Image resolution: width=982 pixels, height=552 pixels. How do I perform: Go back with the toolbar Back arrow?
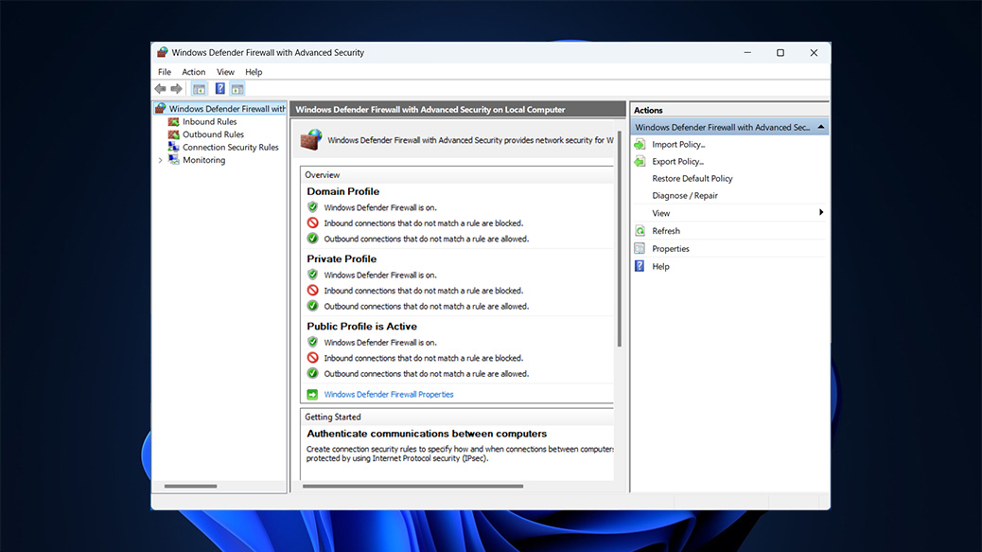160,89
